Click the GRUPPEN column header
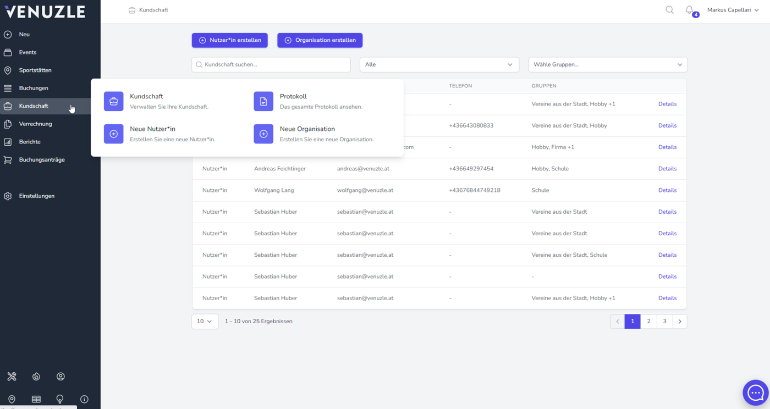Screen dimensions: 770x409 click(544, 86)
